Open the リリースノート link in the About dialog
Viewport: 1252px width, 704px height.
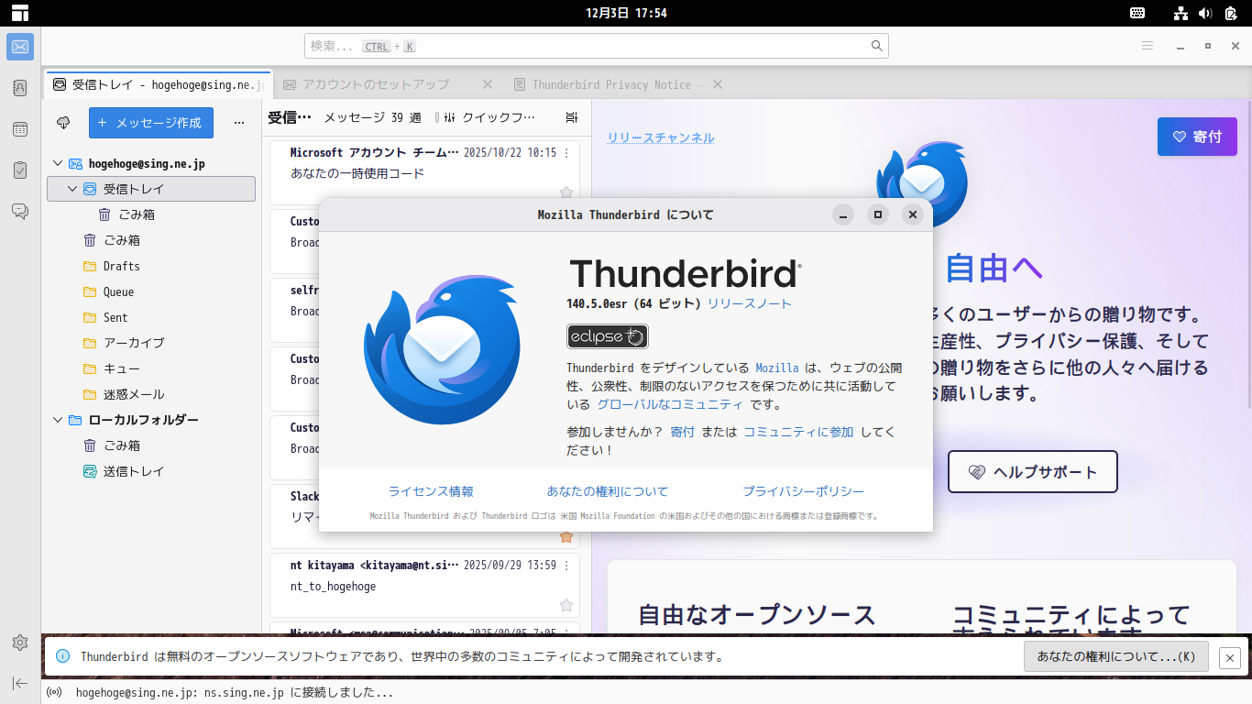pyautogui.click(x=750, y=303)
